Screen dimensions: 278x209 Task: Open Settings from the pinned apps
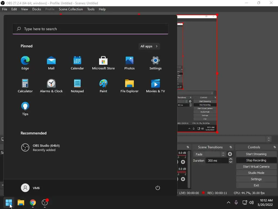(x=156, y=63)
